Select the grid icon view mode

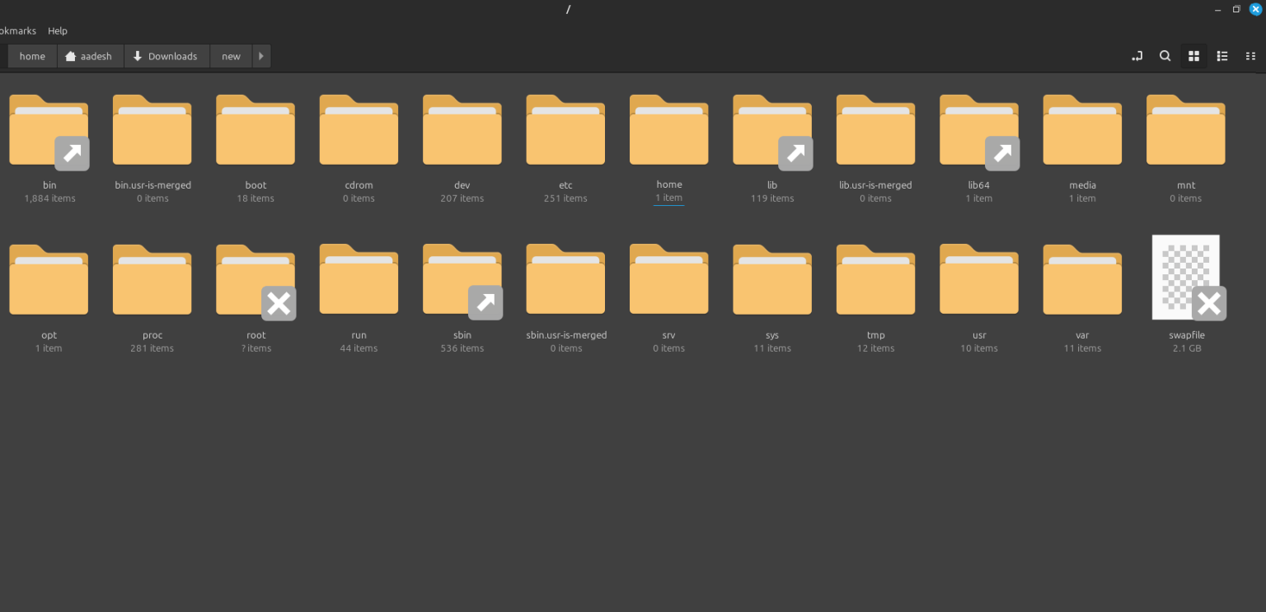[x=1193, y=56]
